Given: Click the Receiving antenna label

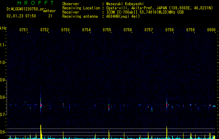Looking at the screenshot, I should click(x=80, y=16).
